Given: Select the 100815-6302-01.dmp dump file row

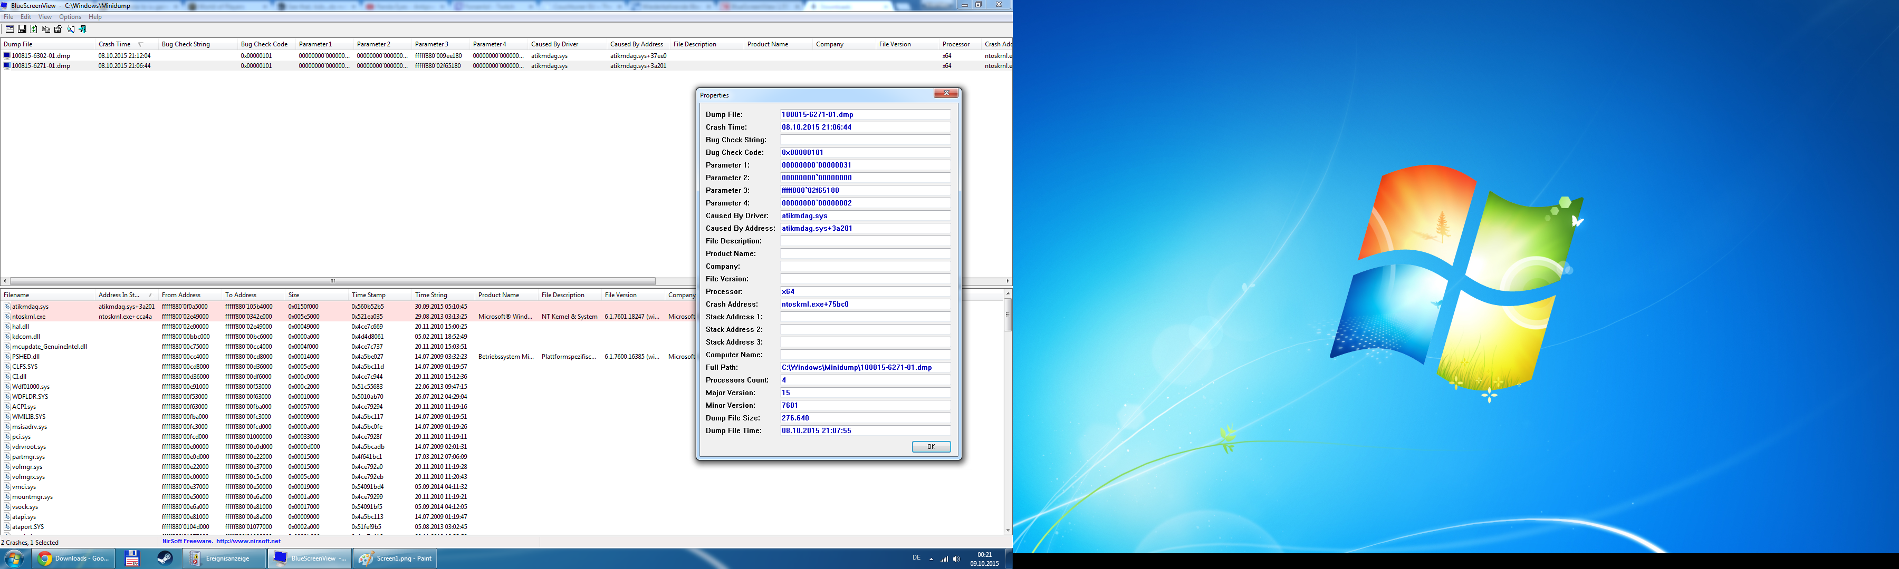Looking at the screenshot, I should tap(41, 56).
